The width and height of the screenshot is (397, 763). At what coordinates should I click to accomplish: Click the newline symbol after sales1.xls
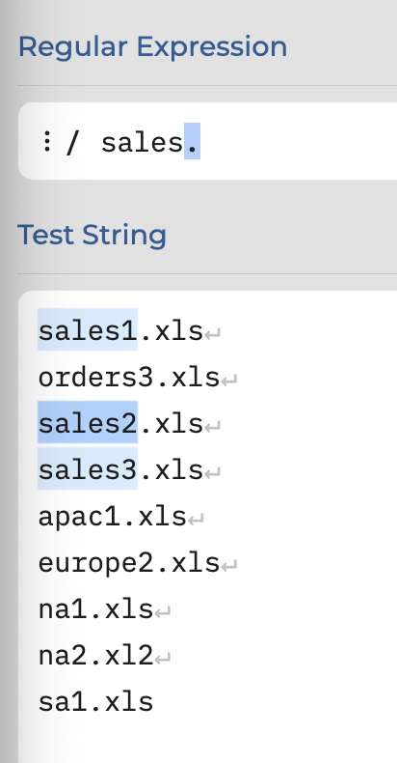tap(212, 334)
